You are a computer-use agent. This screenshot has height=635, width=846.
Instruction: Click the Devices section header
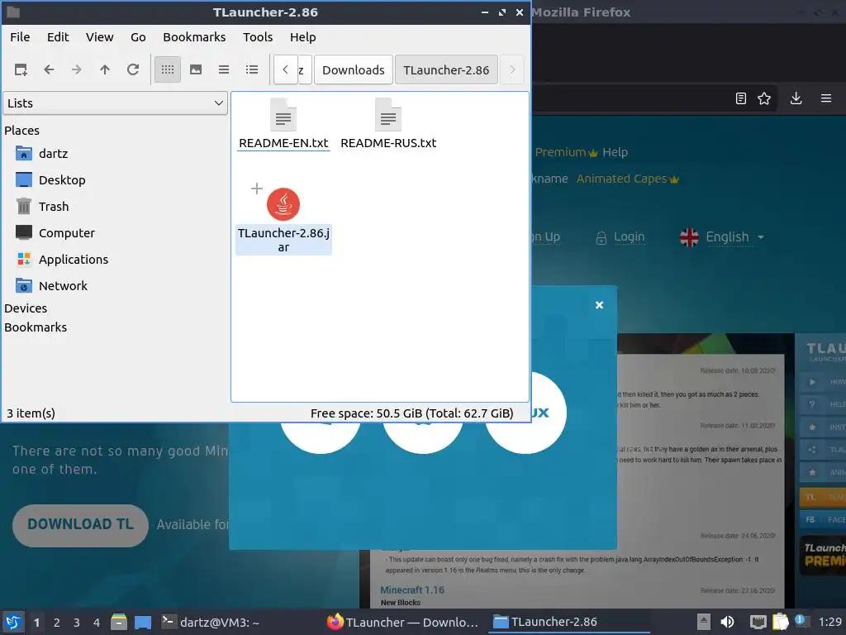[x=26, y=308]
